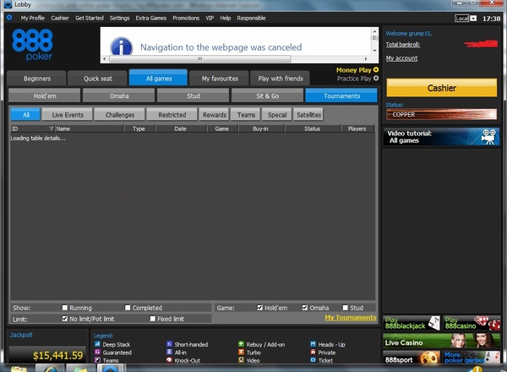Click the Private legend icon

tap(313, 352)
